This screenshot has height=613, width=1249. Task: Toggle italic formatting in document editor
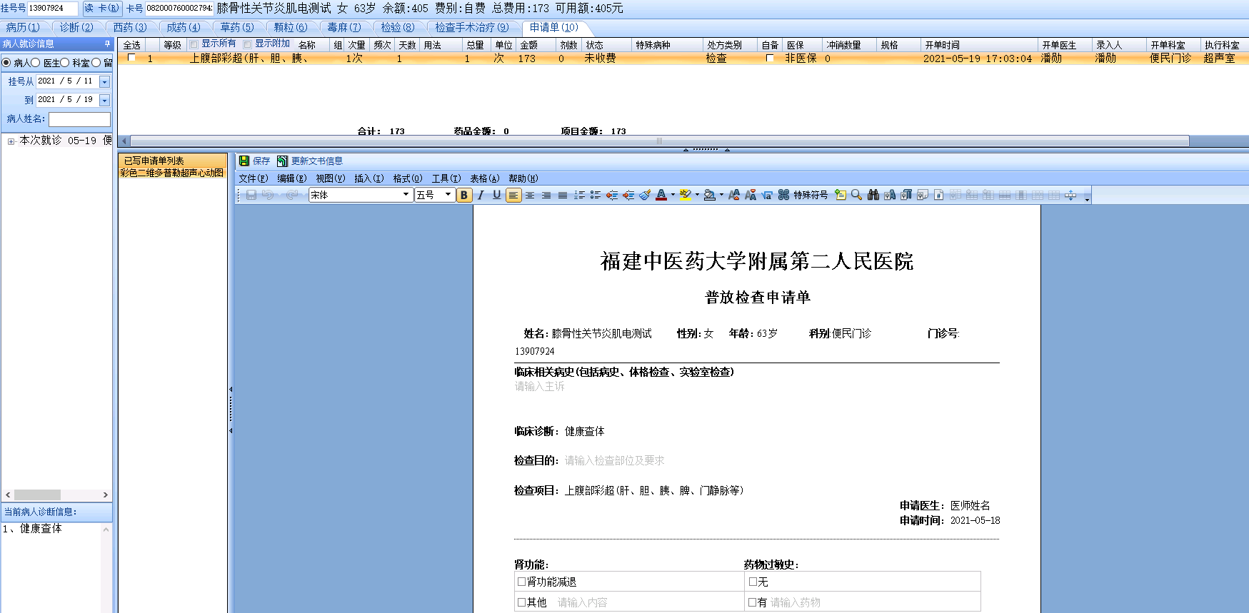click(481, 195)
